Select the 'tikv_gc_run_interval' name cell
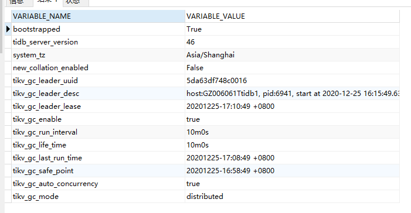Image resolution: width=411 pixels, height=213 pixels. pos(98,132)
